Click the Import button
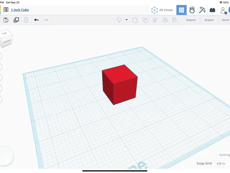This screenshot has height=173, width=230. (191, 20)
